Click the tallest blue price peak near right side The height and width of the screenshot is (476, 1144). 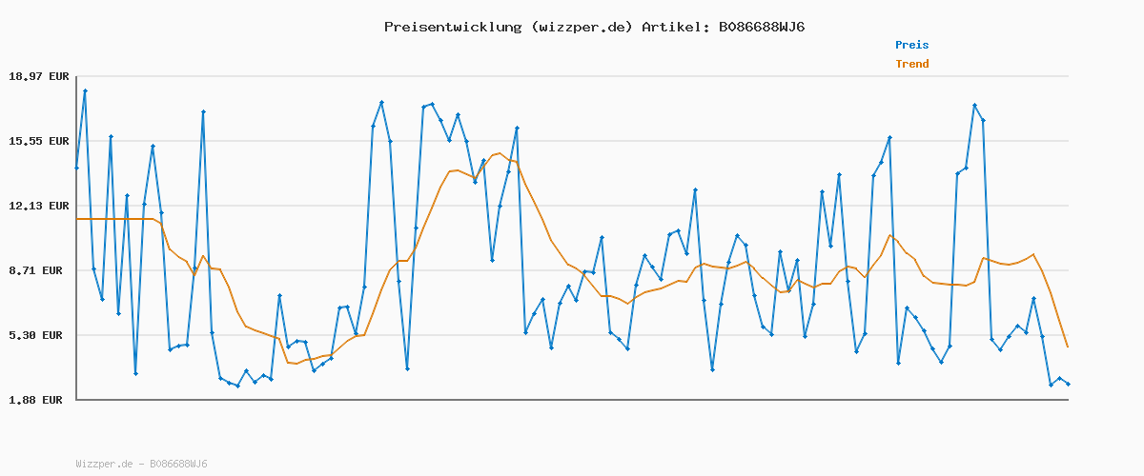(x=974, y=105)
